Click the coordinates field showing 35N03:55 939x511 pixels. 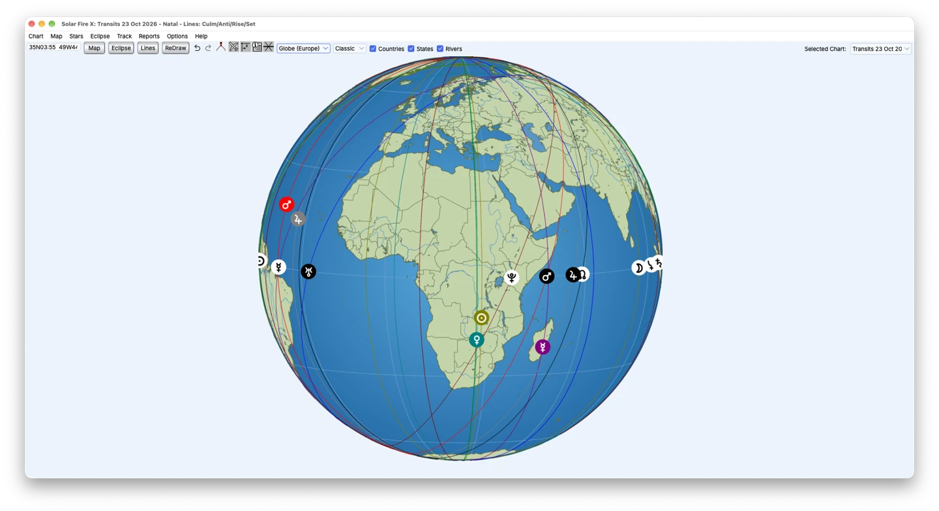53,48
